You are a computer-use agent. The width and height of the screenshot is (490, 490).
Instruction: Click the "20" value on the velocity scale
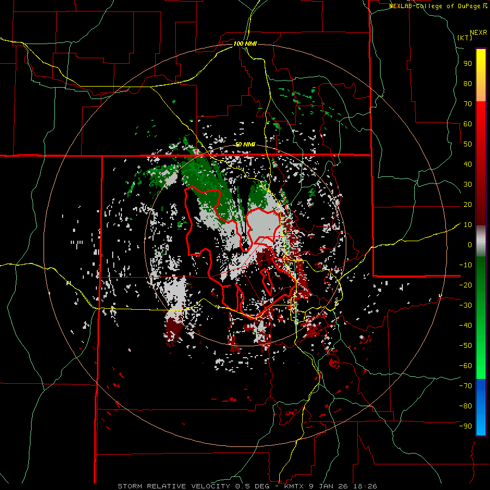(x=468, y=204)
